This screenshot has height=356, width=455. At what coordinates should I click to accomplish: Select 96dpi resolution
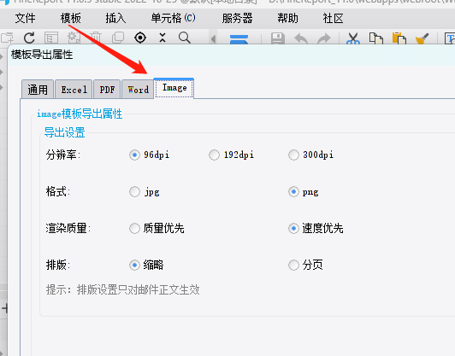coord(149,155)
